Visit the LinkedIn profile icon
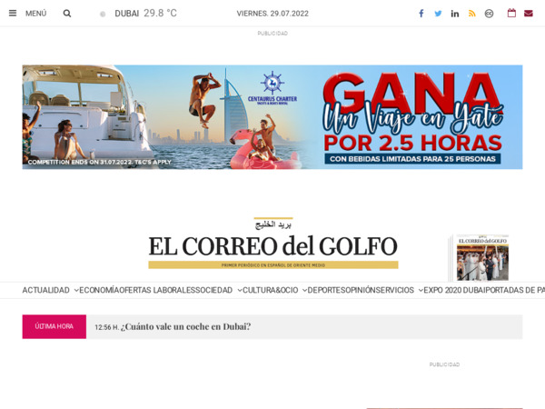 (x=455, y=14)
